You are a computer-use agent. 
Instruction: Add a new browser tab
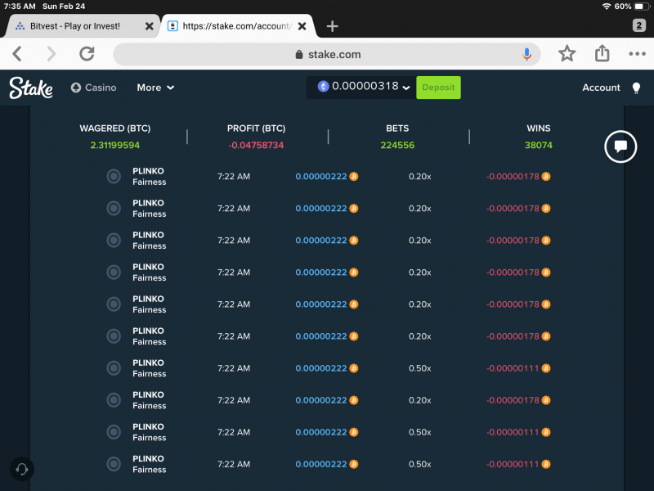click(x=332, y=26)
